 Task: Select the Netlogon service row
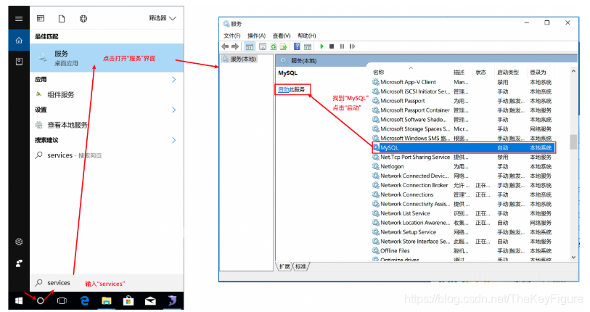coord(464,166)
